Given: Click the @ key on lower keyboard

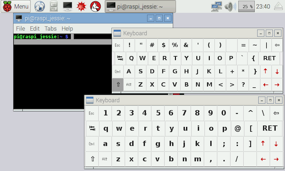Looking at the screenshot, I should coord(237,129).
